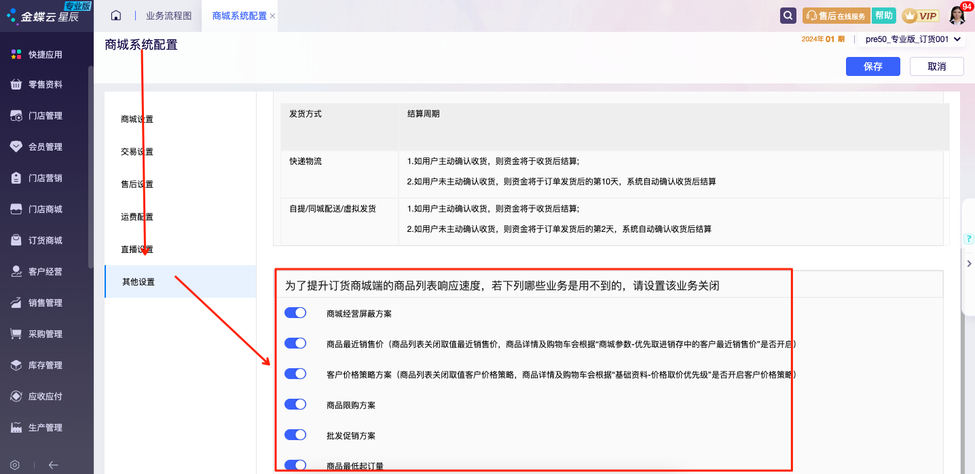Toggle 商品最近销售价 switch
The image size is (975, 474).
coord(295,343)
